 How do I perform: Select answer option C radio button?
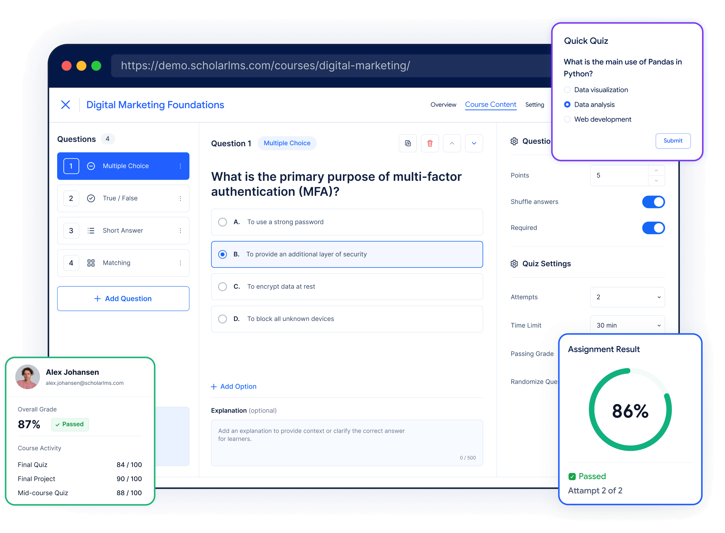(223, 287)
